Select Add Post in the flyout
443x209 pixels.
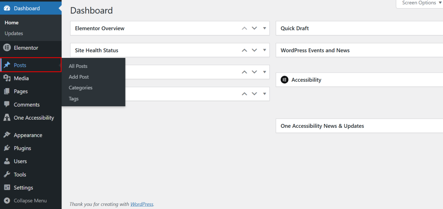coord(79,77)
